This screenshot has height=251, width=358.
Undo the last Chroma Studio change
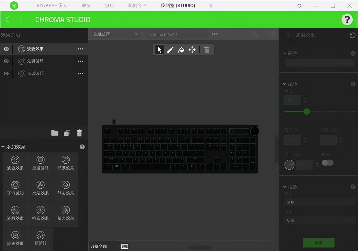[255, 34]
